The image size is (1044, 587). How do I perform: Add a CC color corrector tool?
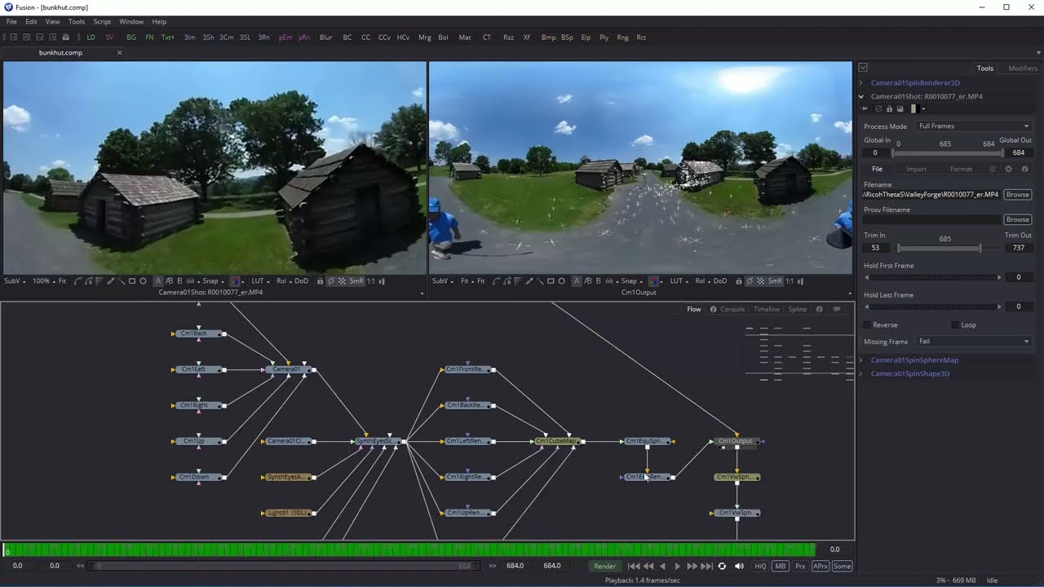365,38
